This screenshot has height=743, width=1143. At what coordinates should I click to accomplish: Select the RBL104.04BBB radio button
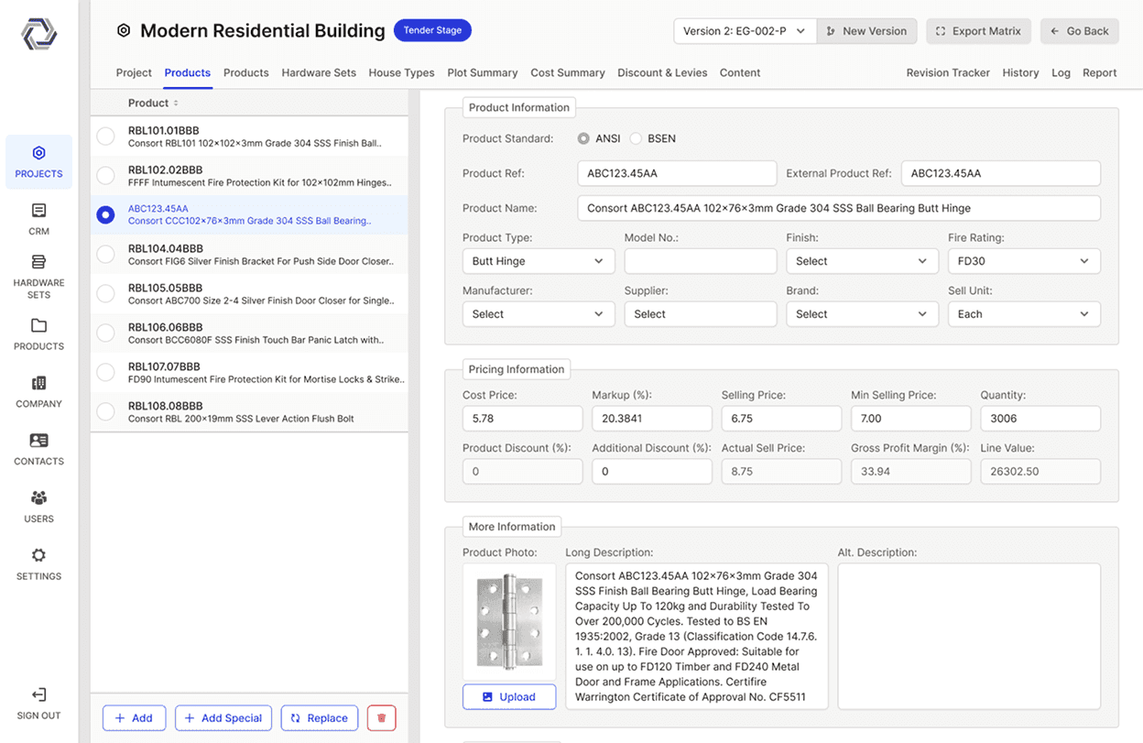105,254
